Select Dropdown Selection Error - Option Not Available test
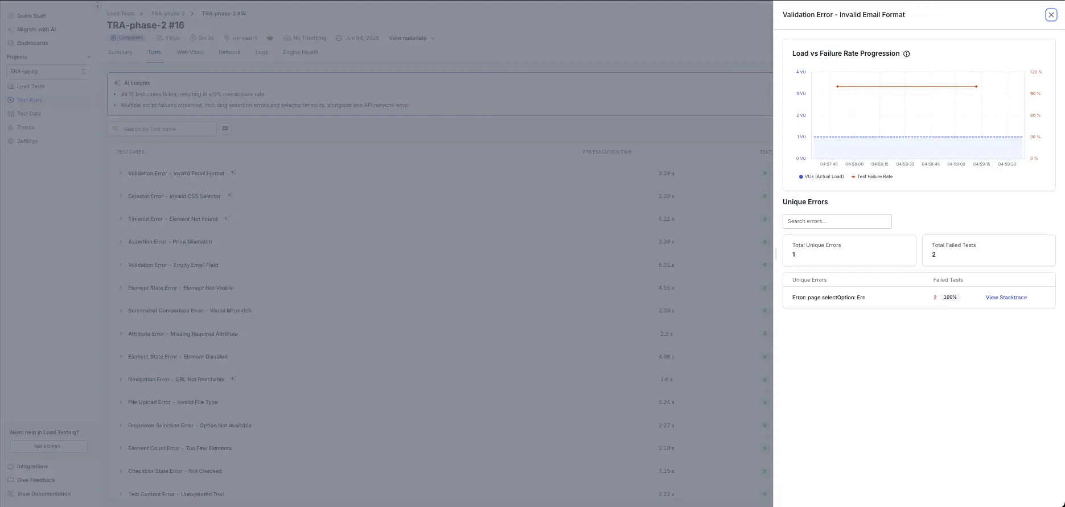1065x507 pixels. 190,426
